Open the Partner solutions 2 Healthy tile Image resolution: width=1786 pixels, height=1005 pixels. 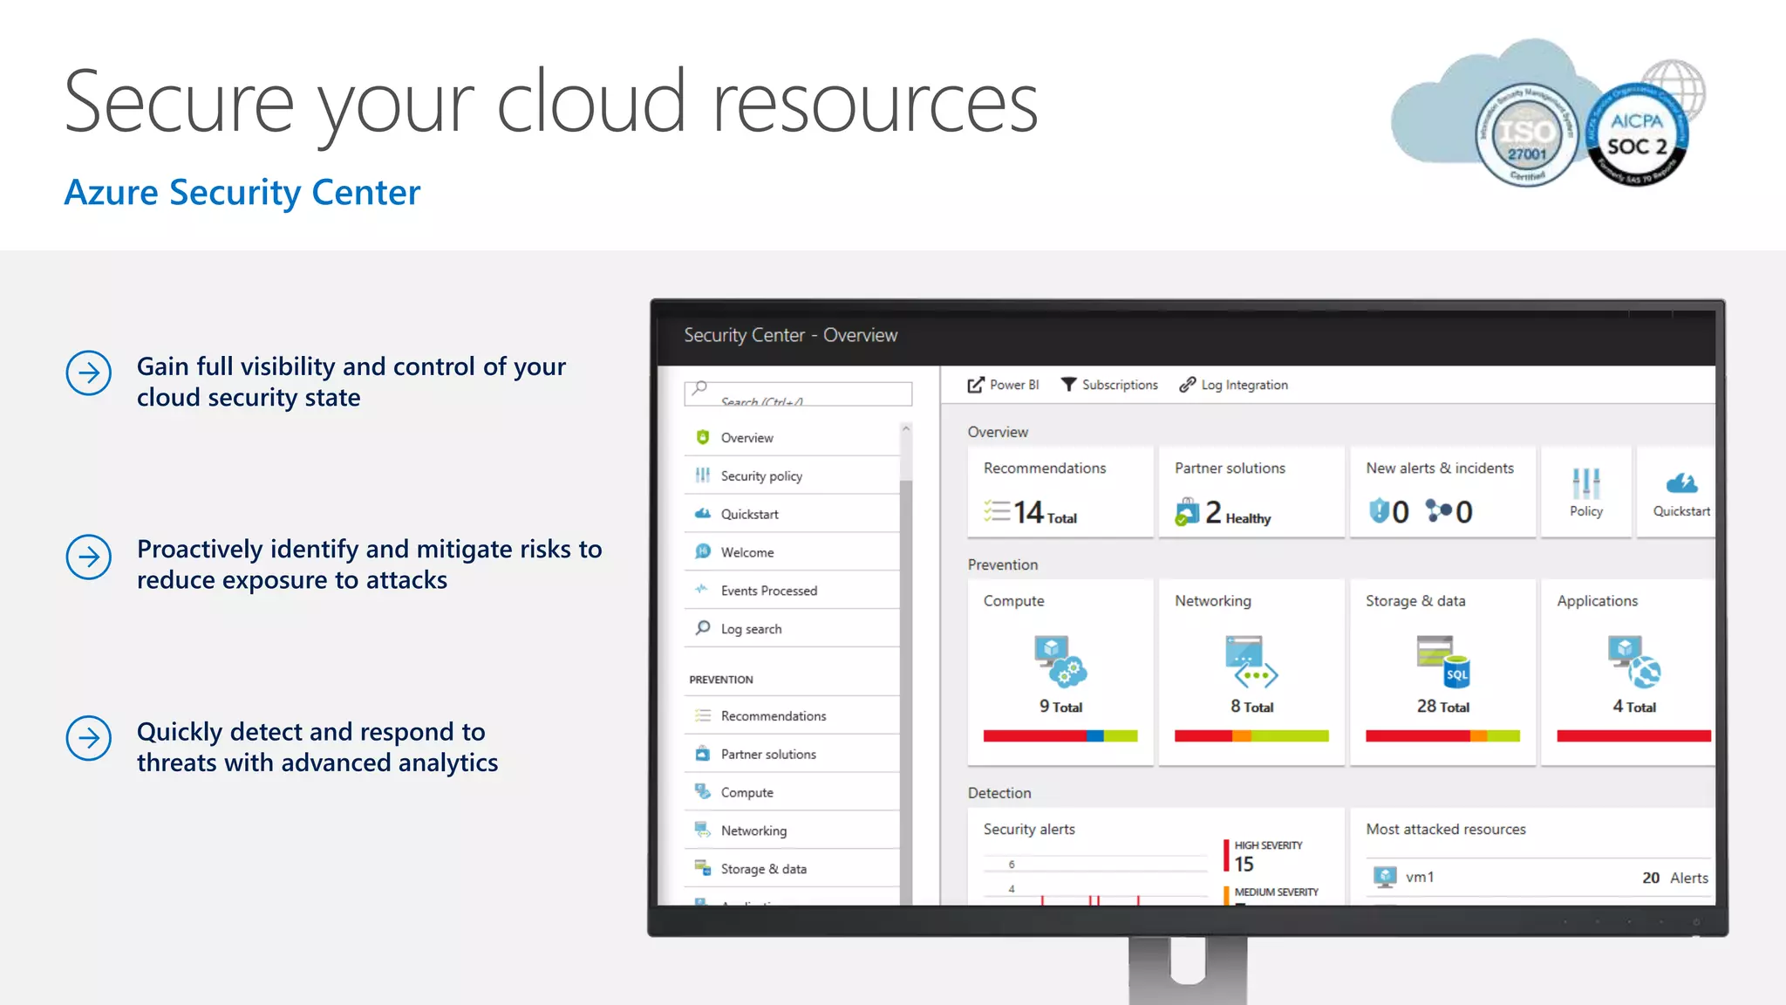(1251, 492)
